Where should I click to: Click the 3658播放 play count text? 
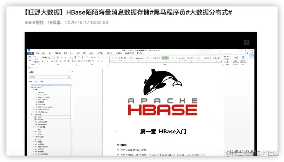click(34, 23)
